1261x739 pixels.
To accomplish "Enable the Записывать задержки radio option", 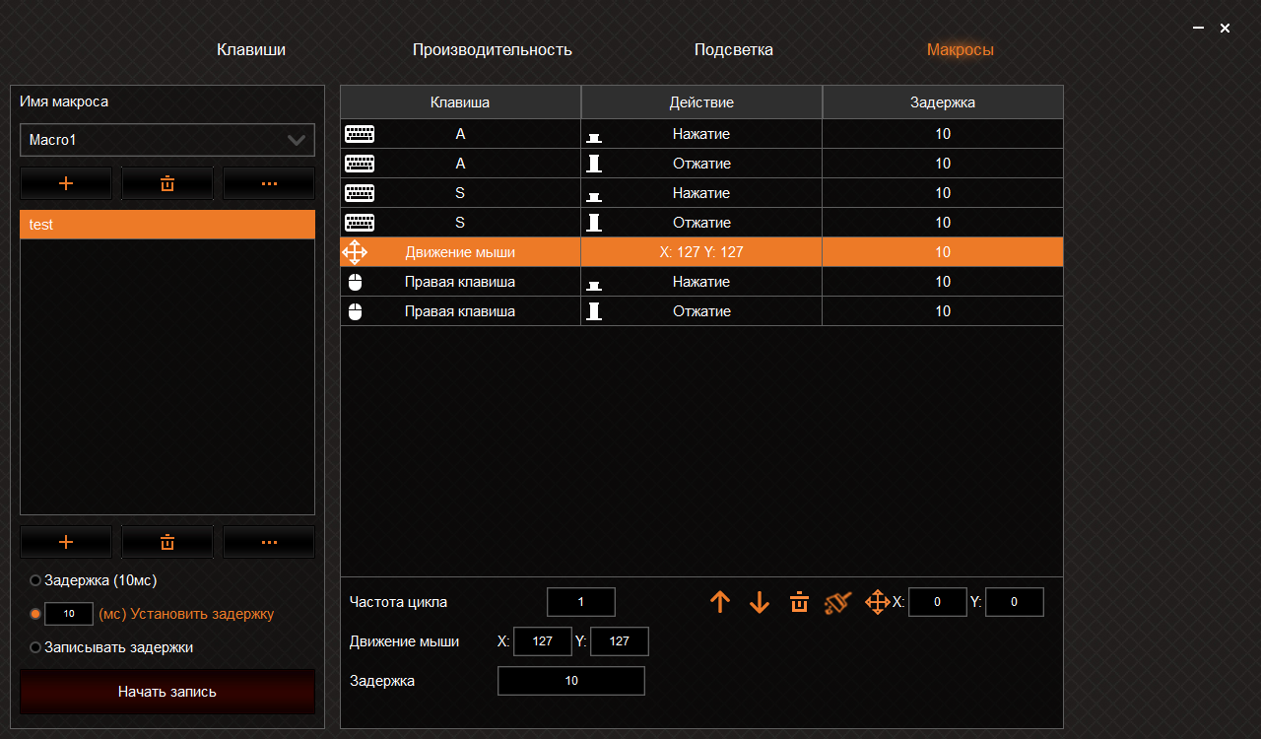I will point(35,647).
